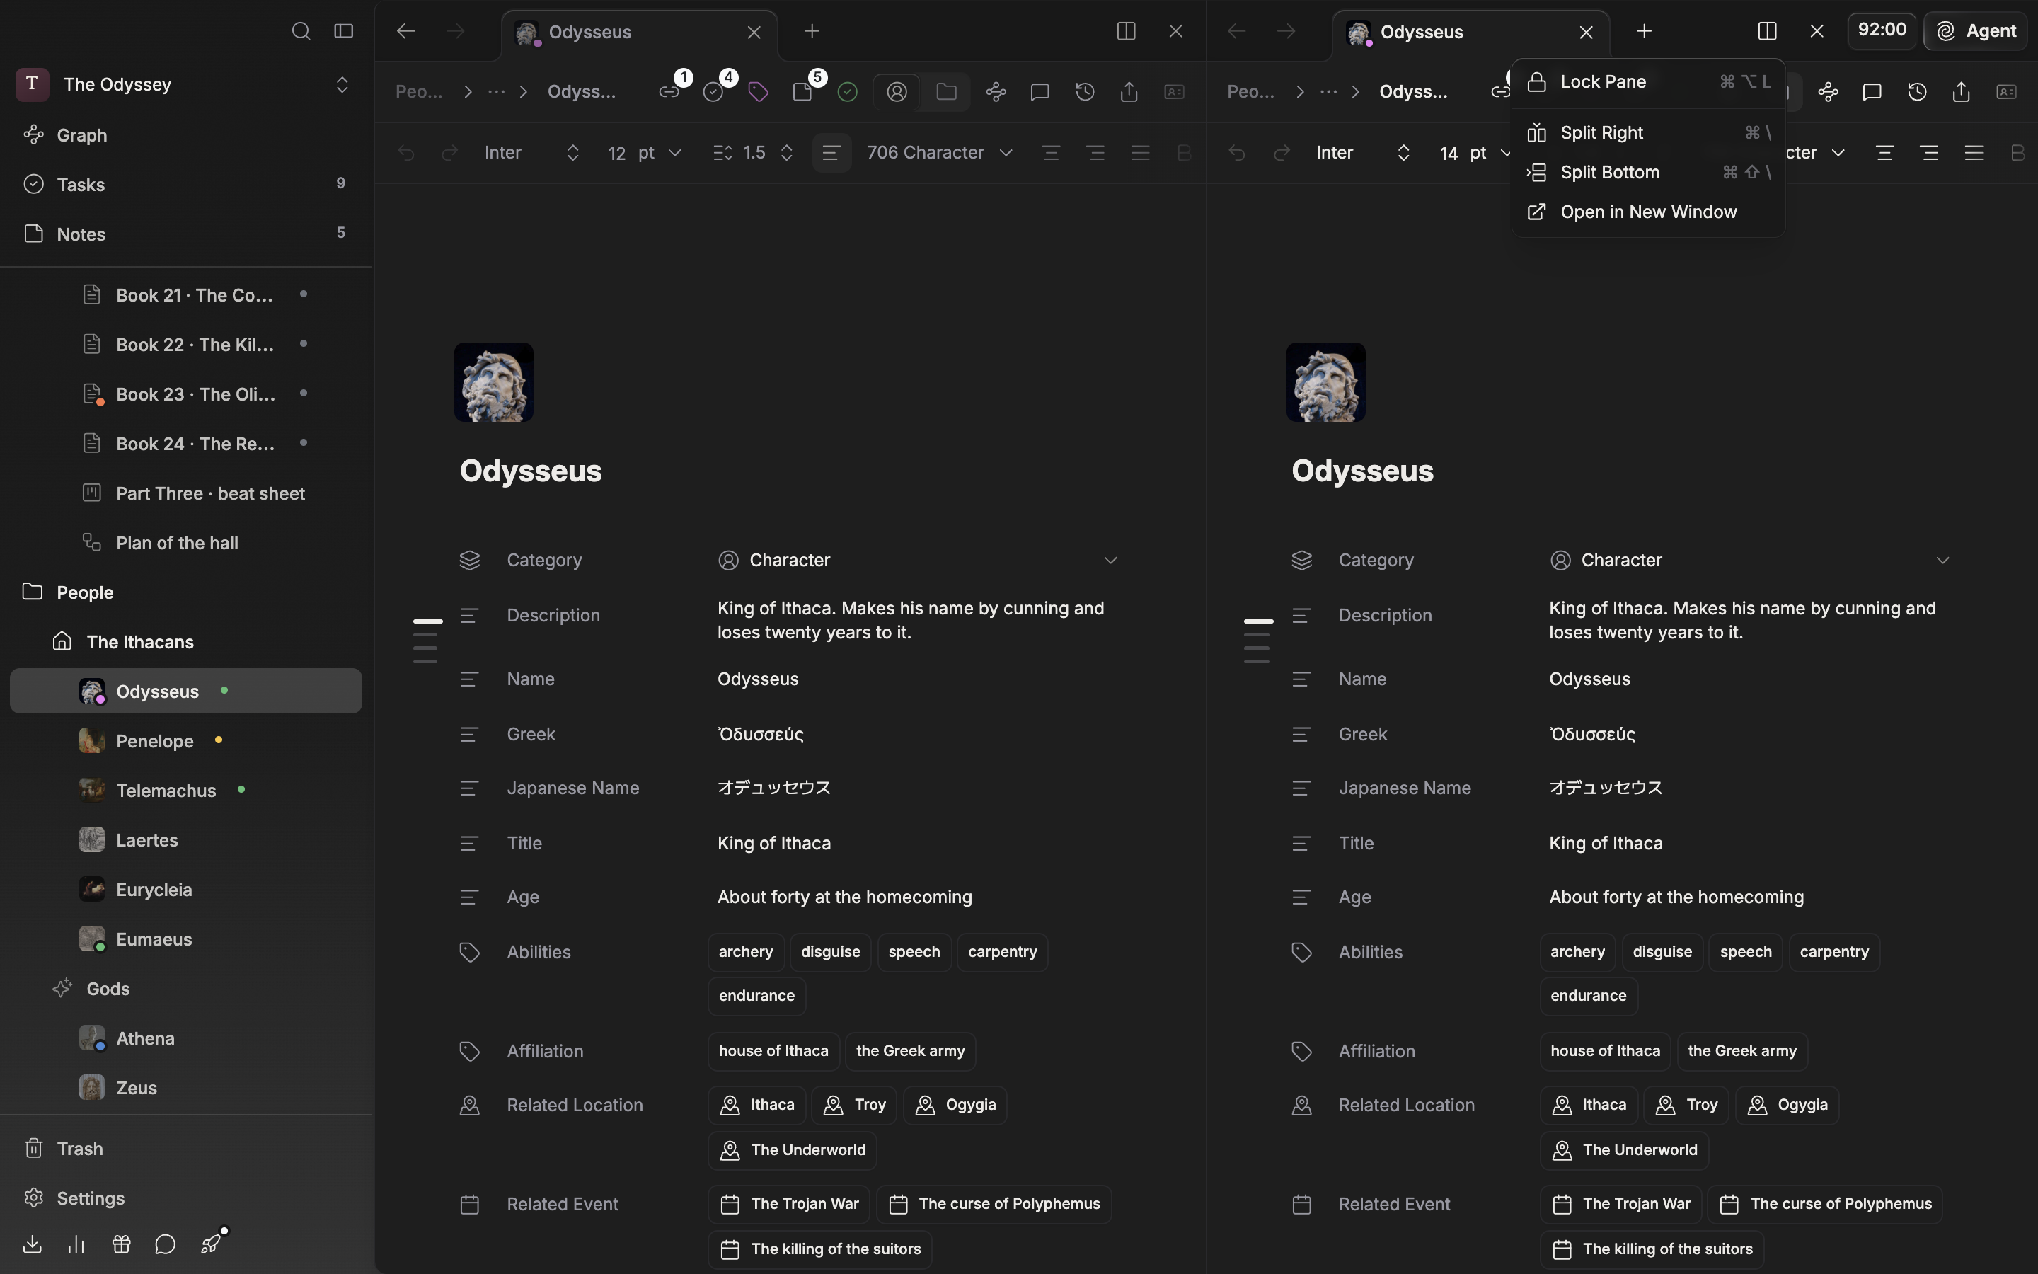This screenshot has height=1274, width=2038.
Task: Go back in the left pane
Action: 406,31
